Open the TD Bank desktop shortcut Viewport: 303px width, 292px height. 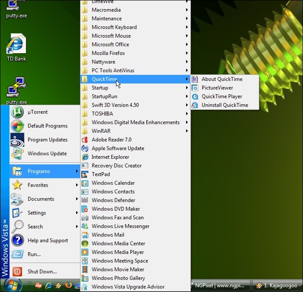(x=16, y=45)
